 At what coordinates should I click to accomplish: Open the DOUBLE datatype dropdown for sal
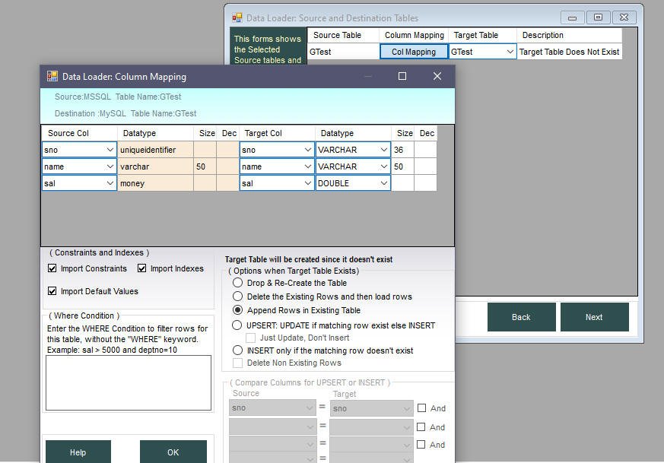tap(383, 183)
